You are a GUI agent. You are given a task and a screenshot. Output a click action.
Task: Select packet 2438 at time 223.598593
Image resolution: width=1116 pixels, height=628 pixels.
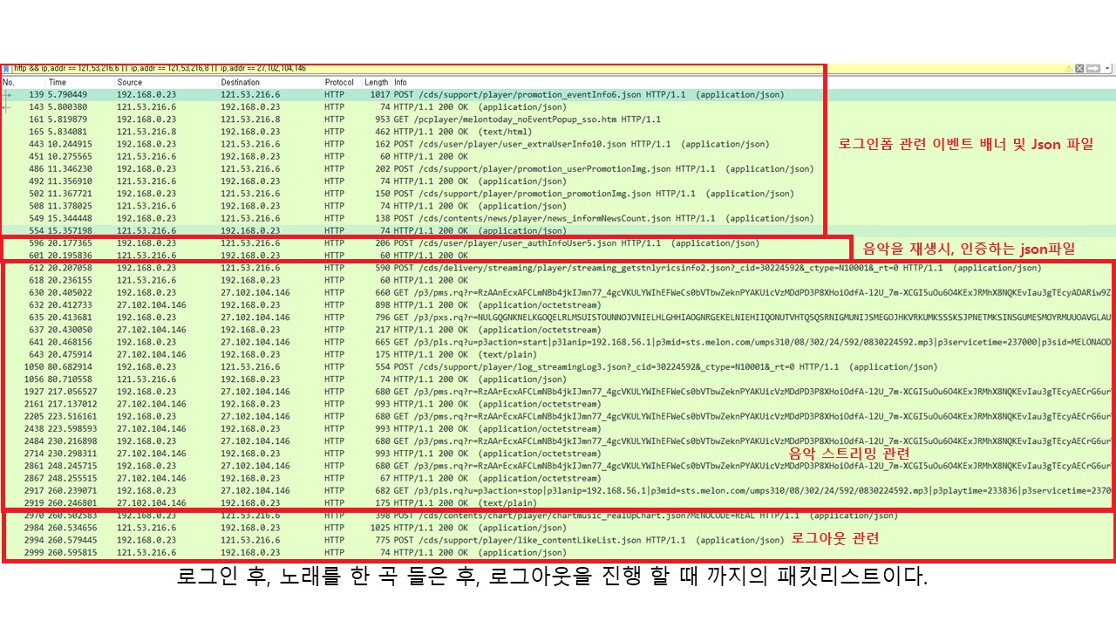pyautogui.click(x=558, y=429)
